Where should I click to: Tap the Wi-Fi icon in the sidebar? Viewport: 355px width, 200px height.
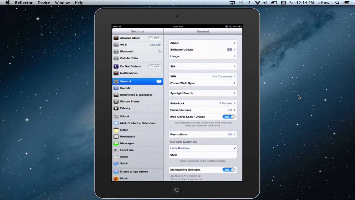pyautogui.click(x=116, y=45)
